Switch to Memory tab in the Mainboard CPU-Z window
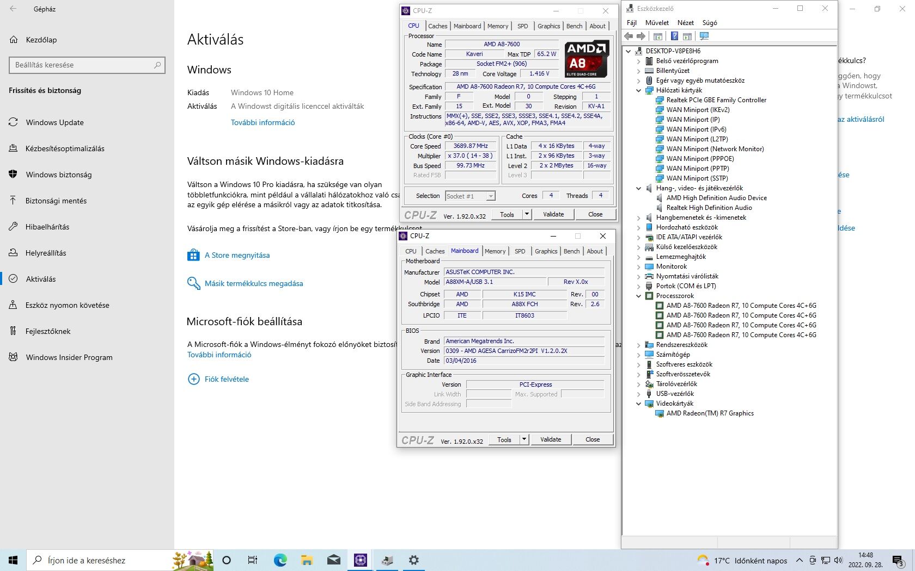This screenshot has height=571, width=915. [495, 251]
